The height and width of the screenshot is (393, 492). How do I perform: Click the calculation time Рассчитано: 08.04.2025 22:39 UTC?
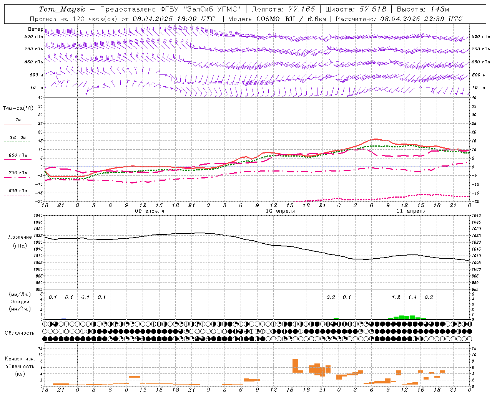coord(399,19)
